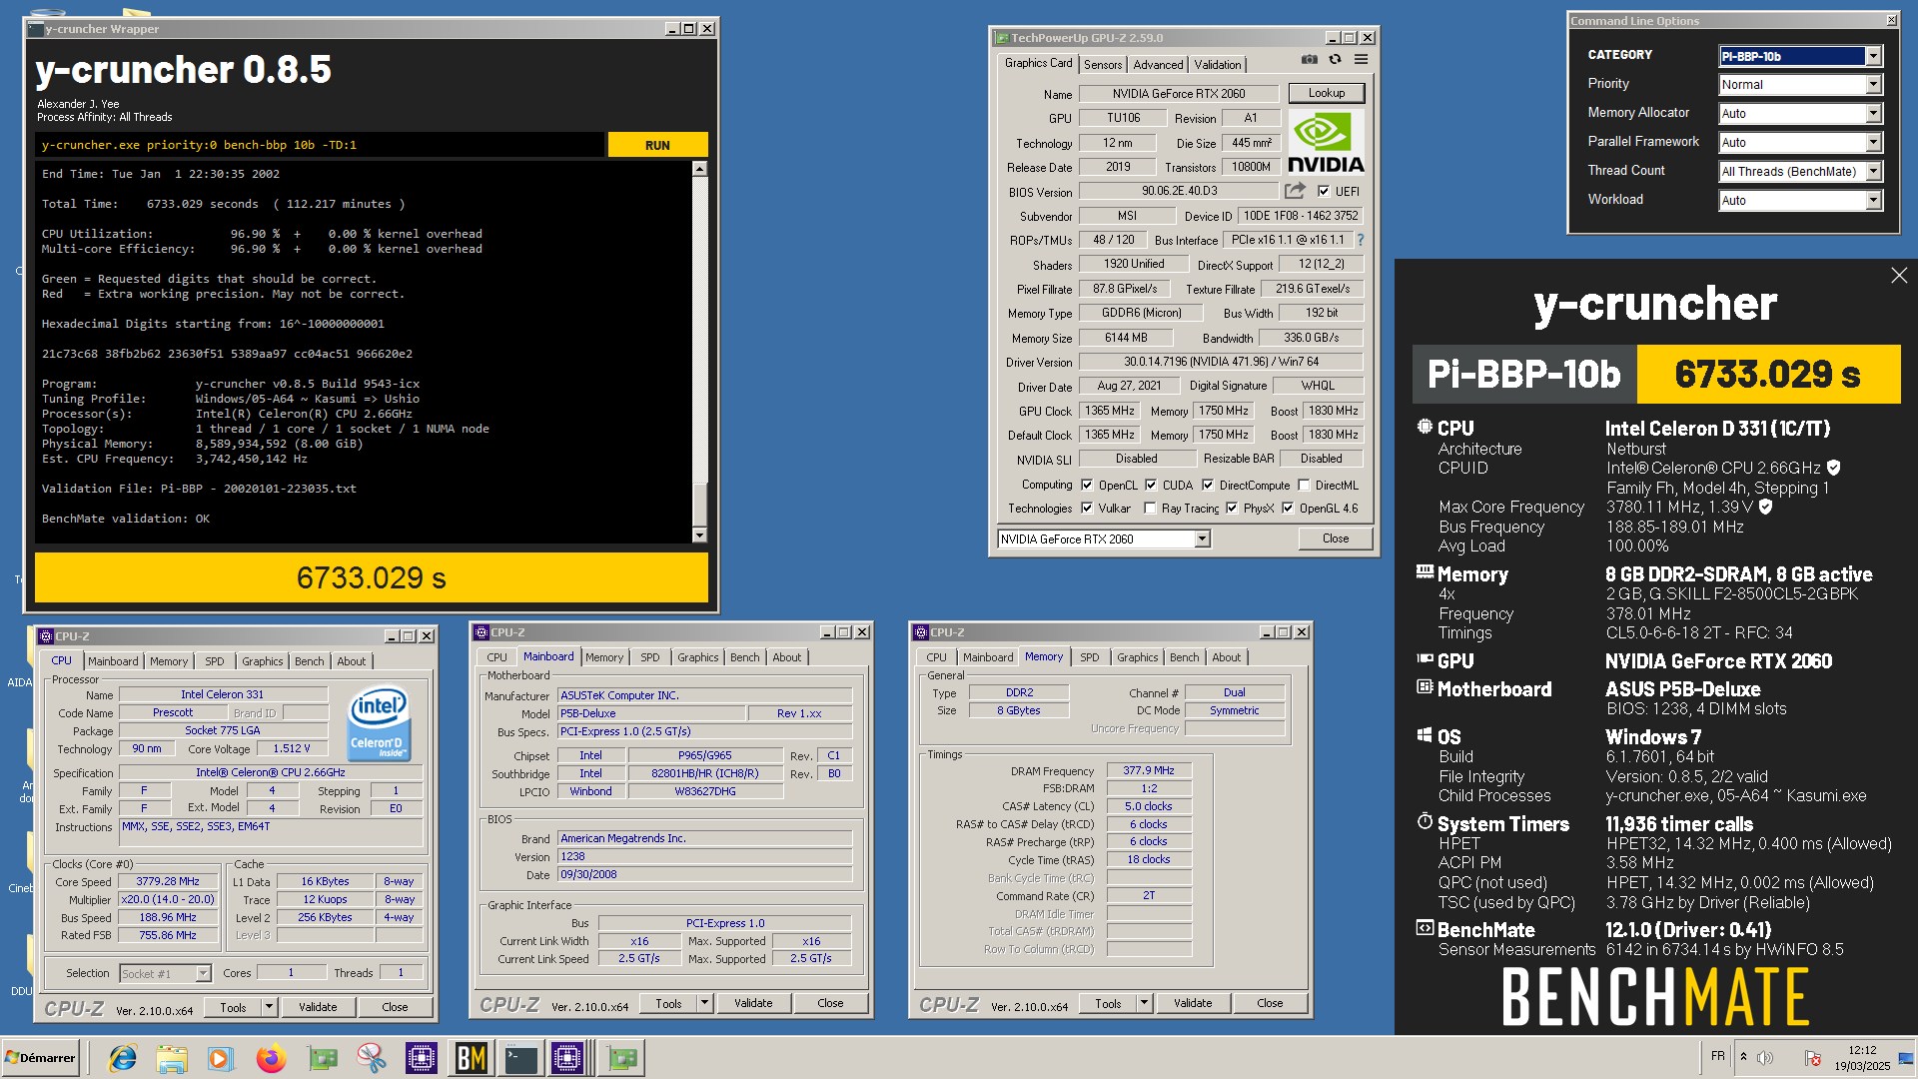The width and height of the screenshot is (1918, 1079).
Task: Close the BenchMate result panel with the X
Action: [x=1899, y=275]
